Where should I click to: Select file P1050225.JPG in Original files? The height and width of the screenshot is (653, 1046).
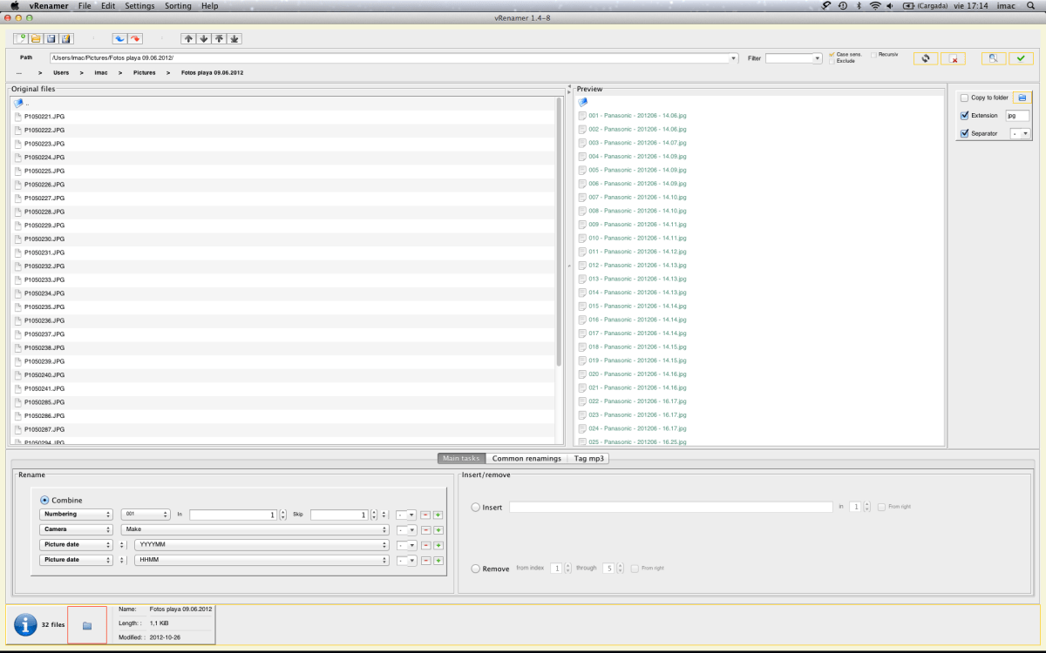pyautogui.click(x=44, y=171)
